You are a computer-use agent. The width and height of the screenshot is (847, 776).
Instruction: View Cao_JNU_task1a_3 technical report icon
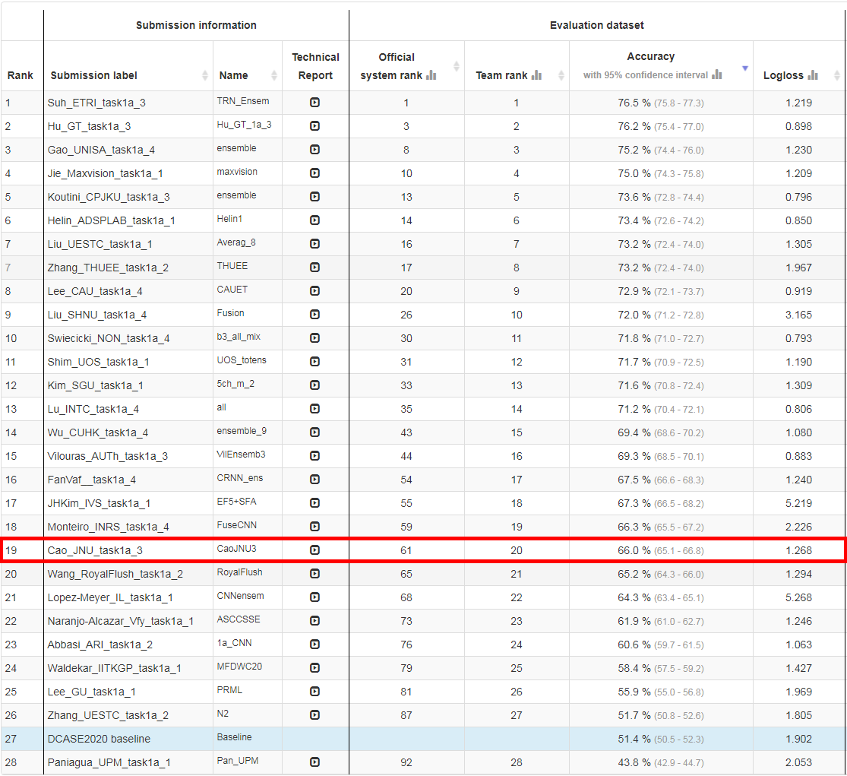(315, 550)
